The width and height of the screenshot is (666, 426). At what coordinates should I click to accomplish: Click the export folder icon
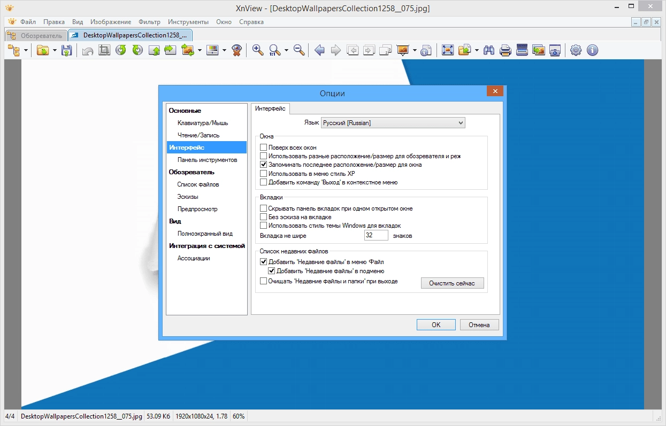[x=464, y=50]
